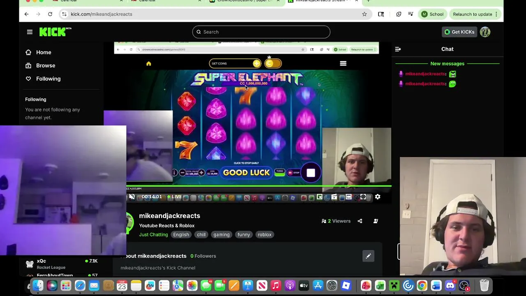Open the tab search icon in Chrome toolbar
Image resolution: width=526 pixels, height=296 pixels.
[x=381, y=14]
